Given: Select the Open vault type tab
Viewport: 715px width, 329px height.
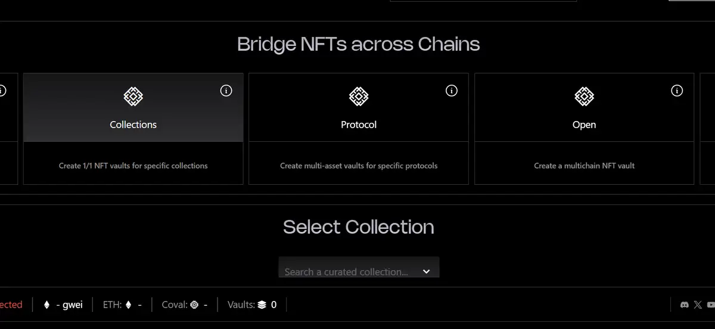Looking at the screenshot, I should (584, 125).
